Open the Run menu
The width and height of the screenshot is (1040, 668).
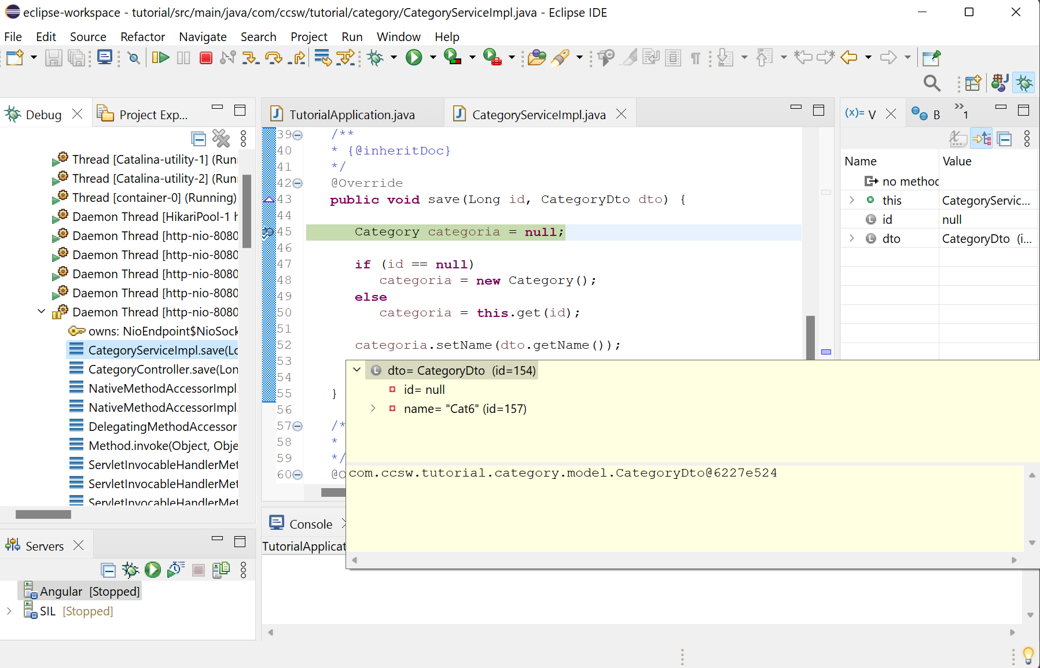pos(352,36)
